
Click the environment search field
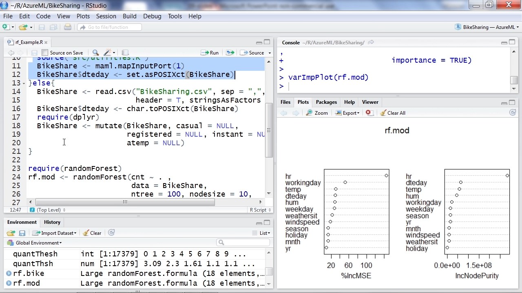(243, 243)
